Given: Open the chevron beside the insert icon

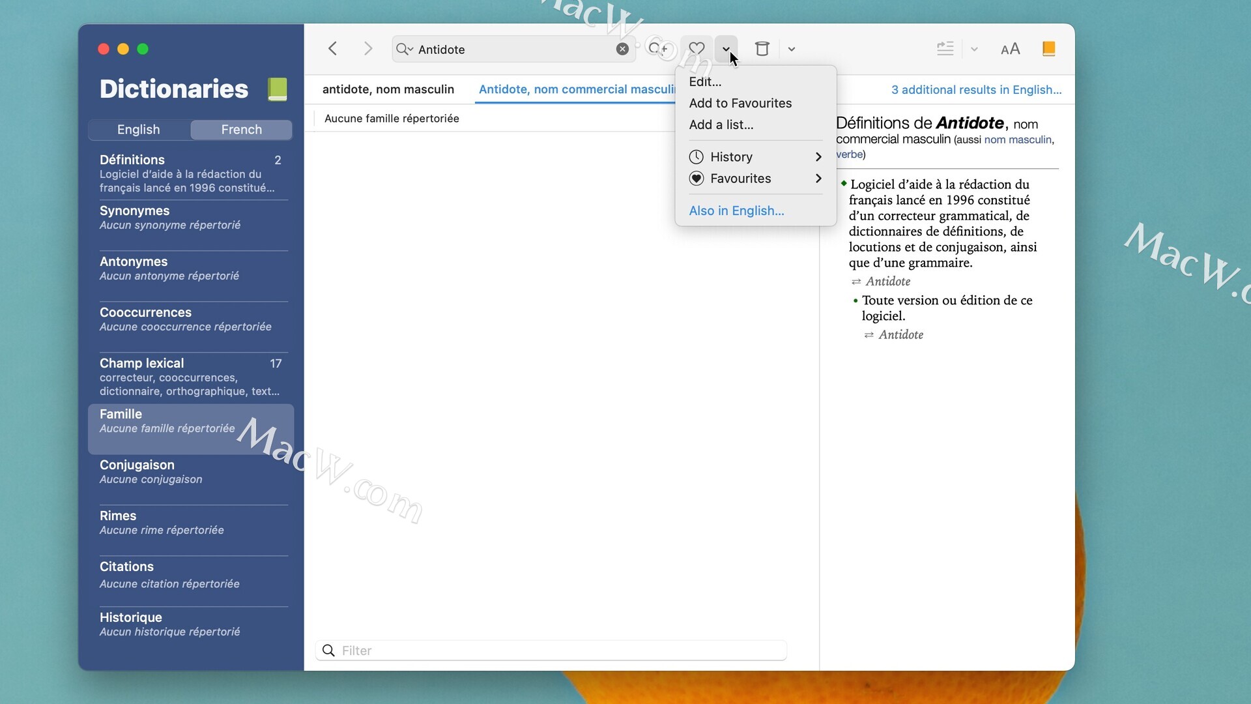Looking at the screenshot, I should pyautogui.click(x=974, y=49).
